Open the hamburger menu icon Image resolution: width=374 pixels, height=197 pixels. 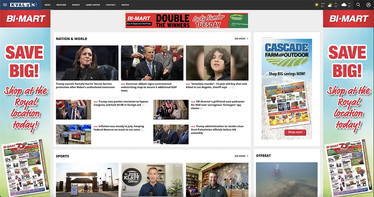tap(5, 5)
